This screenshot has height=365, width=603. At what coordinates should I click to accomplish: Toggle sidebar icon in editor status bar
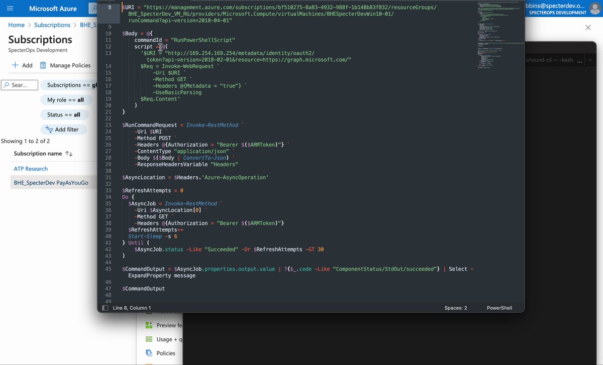point(105,308)
